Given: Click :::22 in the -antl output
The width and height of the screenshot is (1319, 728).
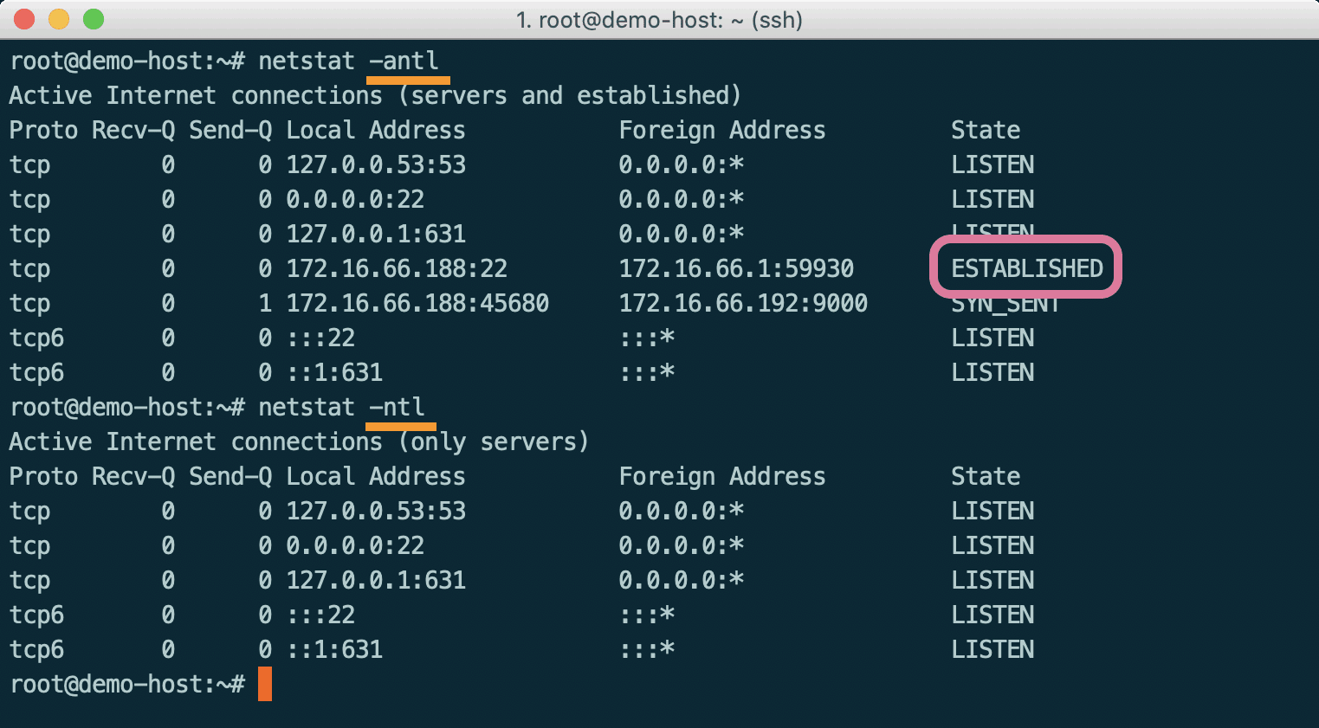Looking at the screenshot, I should point(320,338).
